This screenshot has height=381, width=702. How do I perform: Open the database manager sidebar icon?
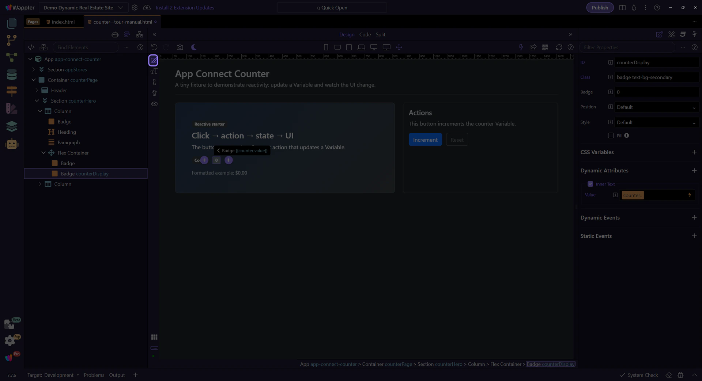point(12,75)
